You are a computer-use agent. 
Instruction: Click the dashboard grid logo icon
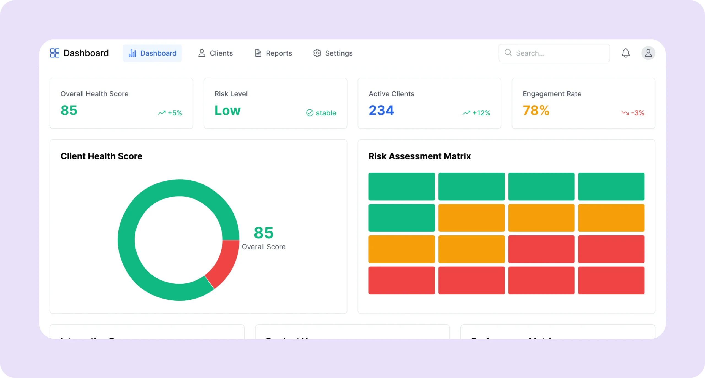[x=55, y=53]
